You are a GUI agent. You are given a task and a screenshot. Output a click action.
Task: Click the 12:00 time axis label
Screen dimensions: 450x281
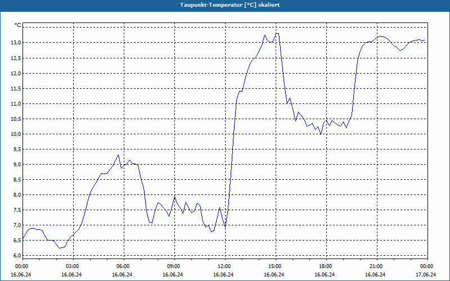click(x=224, y=266)
